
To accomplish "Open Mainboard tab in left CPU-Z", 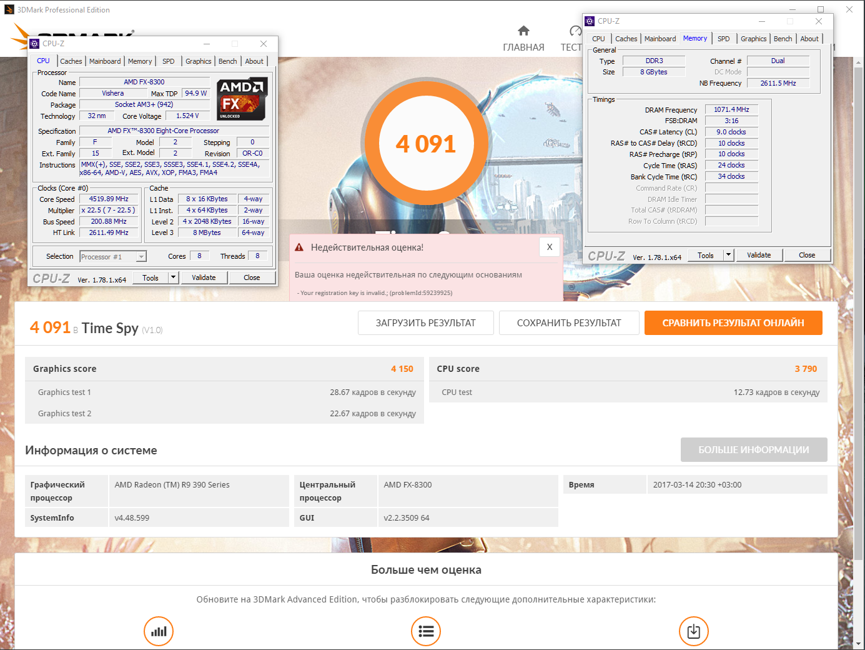I will 105,61.
